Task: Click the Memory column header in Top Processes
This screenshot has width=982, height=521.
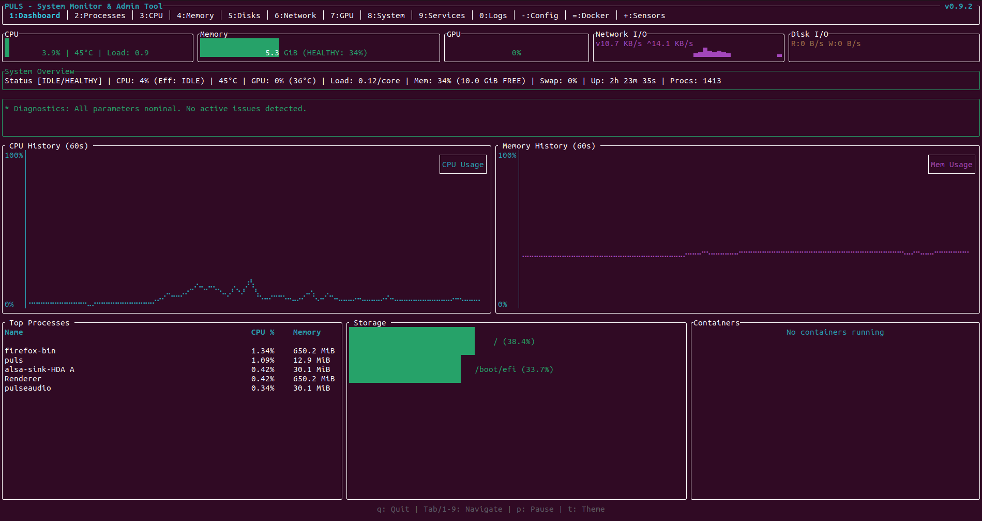Action: (307, 332)
